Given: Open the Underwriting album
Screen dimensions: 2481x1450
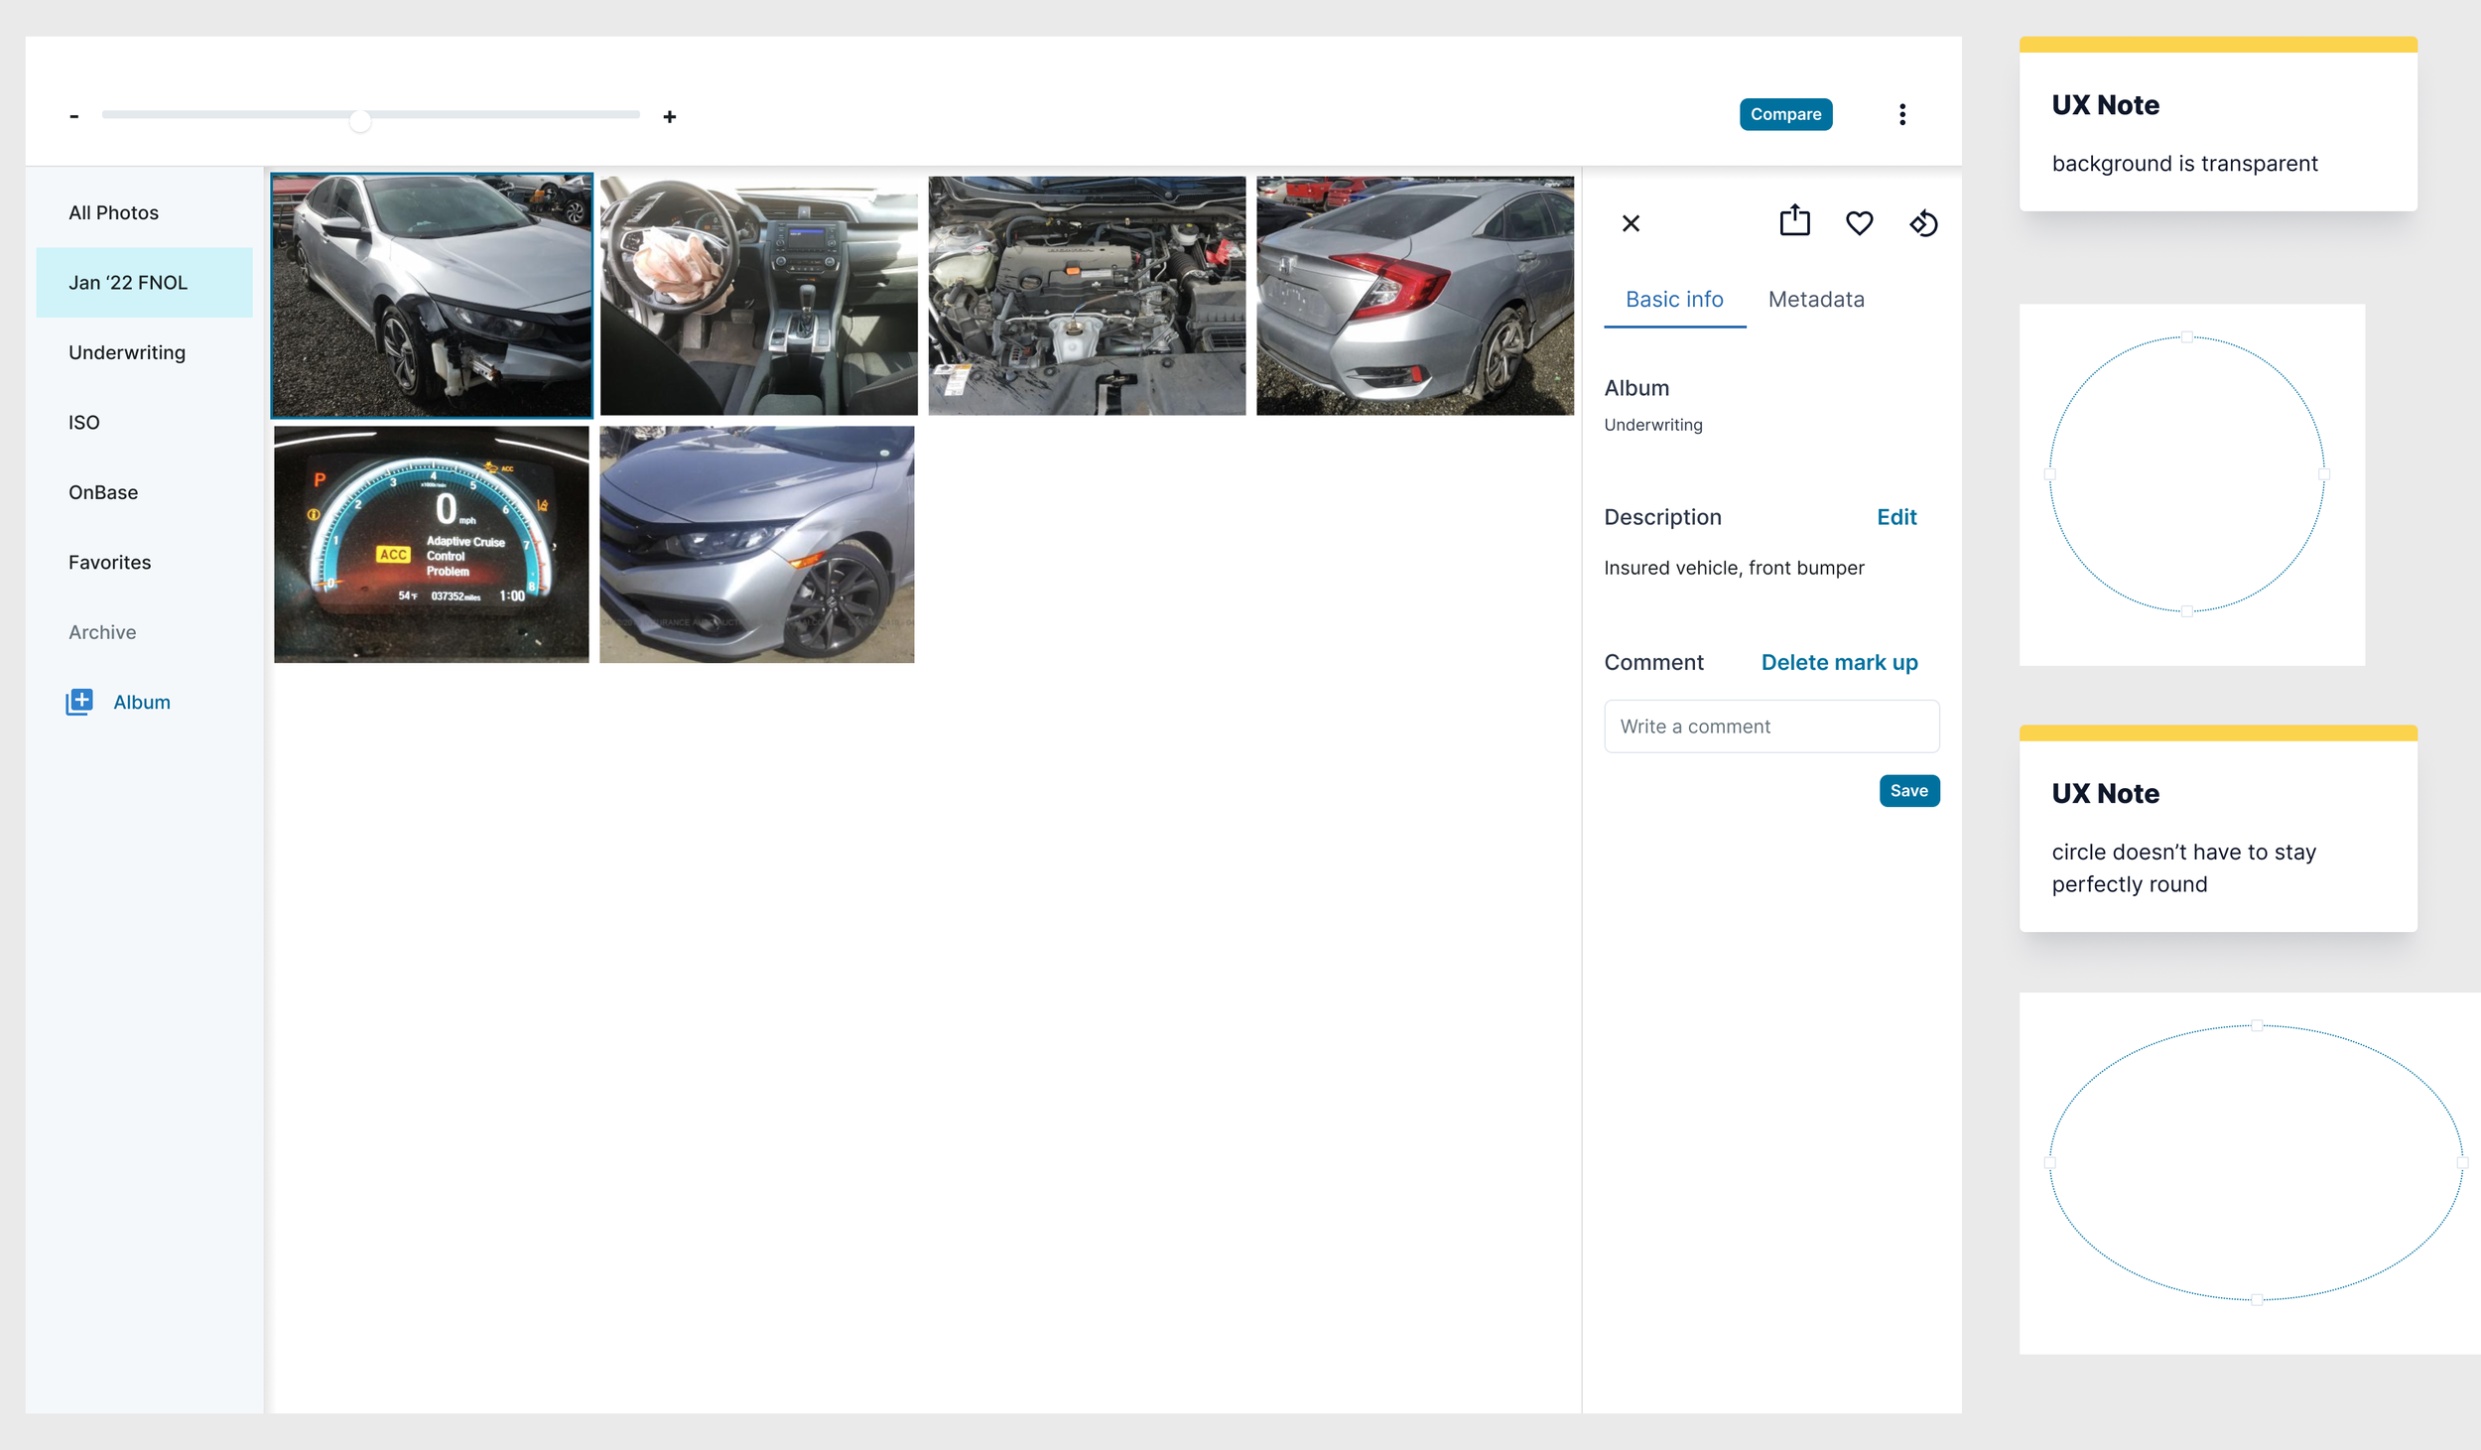Looking at the screenshot, I should pyautogui.click(x=127, y=352).
